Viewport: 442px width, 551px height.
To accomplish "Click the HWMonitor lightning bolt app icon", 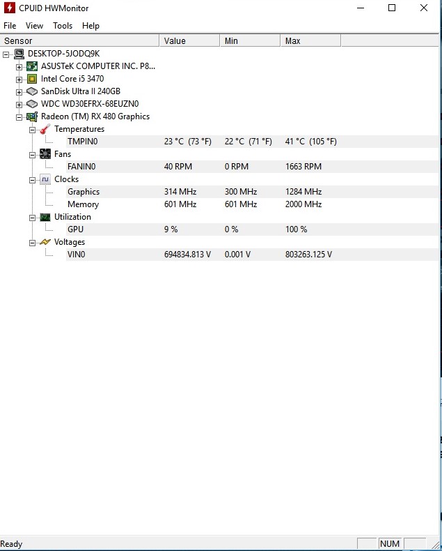I will [10, 8].
